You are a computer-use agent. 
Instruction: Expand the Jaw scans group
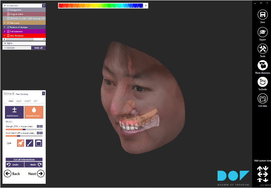[4, 23]
